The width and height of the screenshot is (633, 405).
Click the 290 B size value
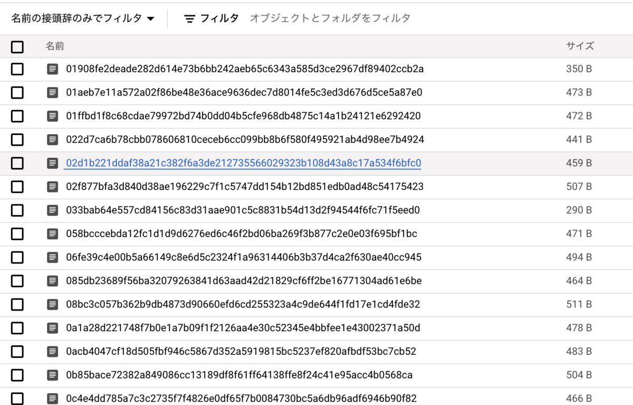tap(579, 210)
